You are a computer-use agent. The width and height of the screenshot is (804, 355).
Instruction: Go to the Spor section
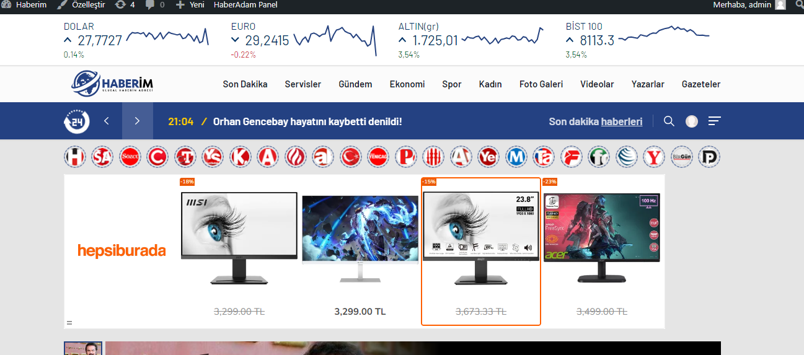pos(452,84)
